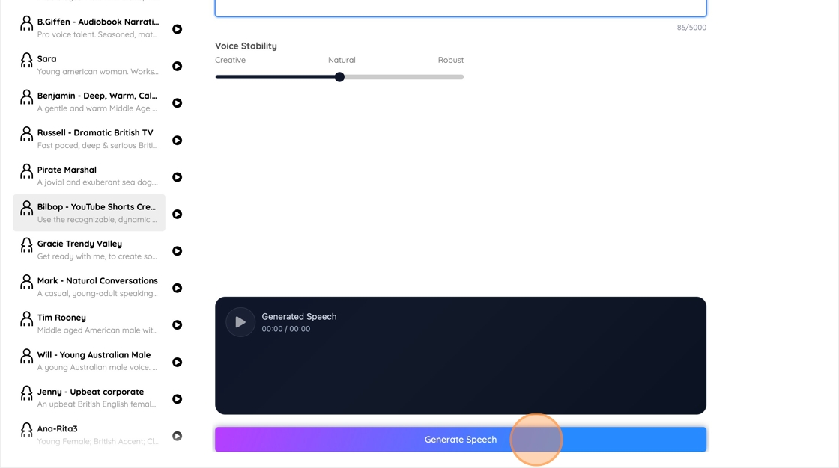The height and width of the screenshot is (468, 839).
Task: Choose Jenny - Upbeat corporate voice
Action: pyautogui.click(x=91, y=392)
